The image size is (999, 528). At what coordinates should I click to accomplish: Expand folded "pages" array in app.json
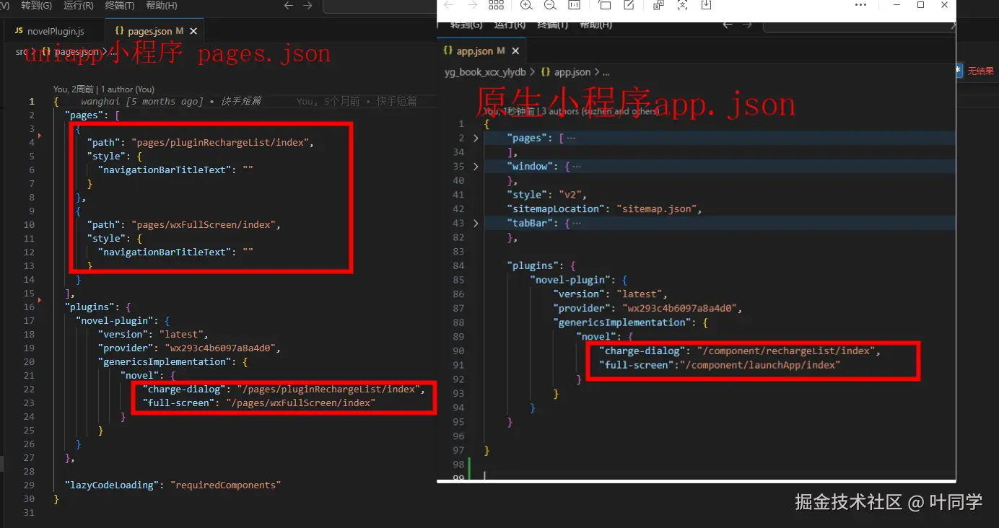[476, 138]
